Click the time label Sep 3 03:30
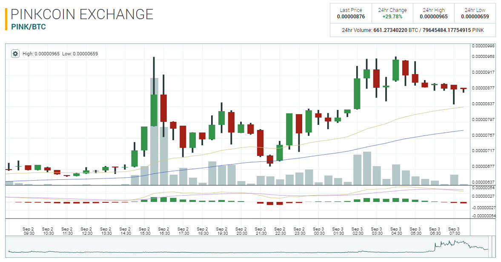The width and height of the screenshot is (501, 262). 377,231
